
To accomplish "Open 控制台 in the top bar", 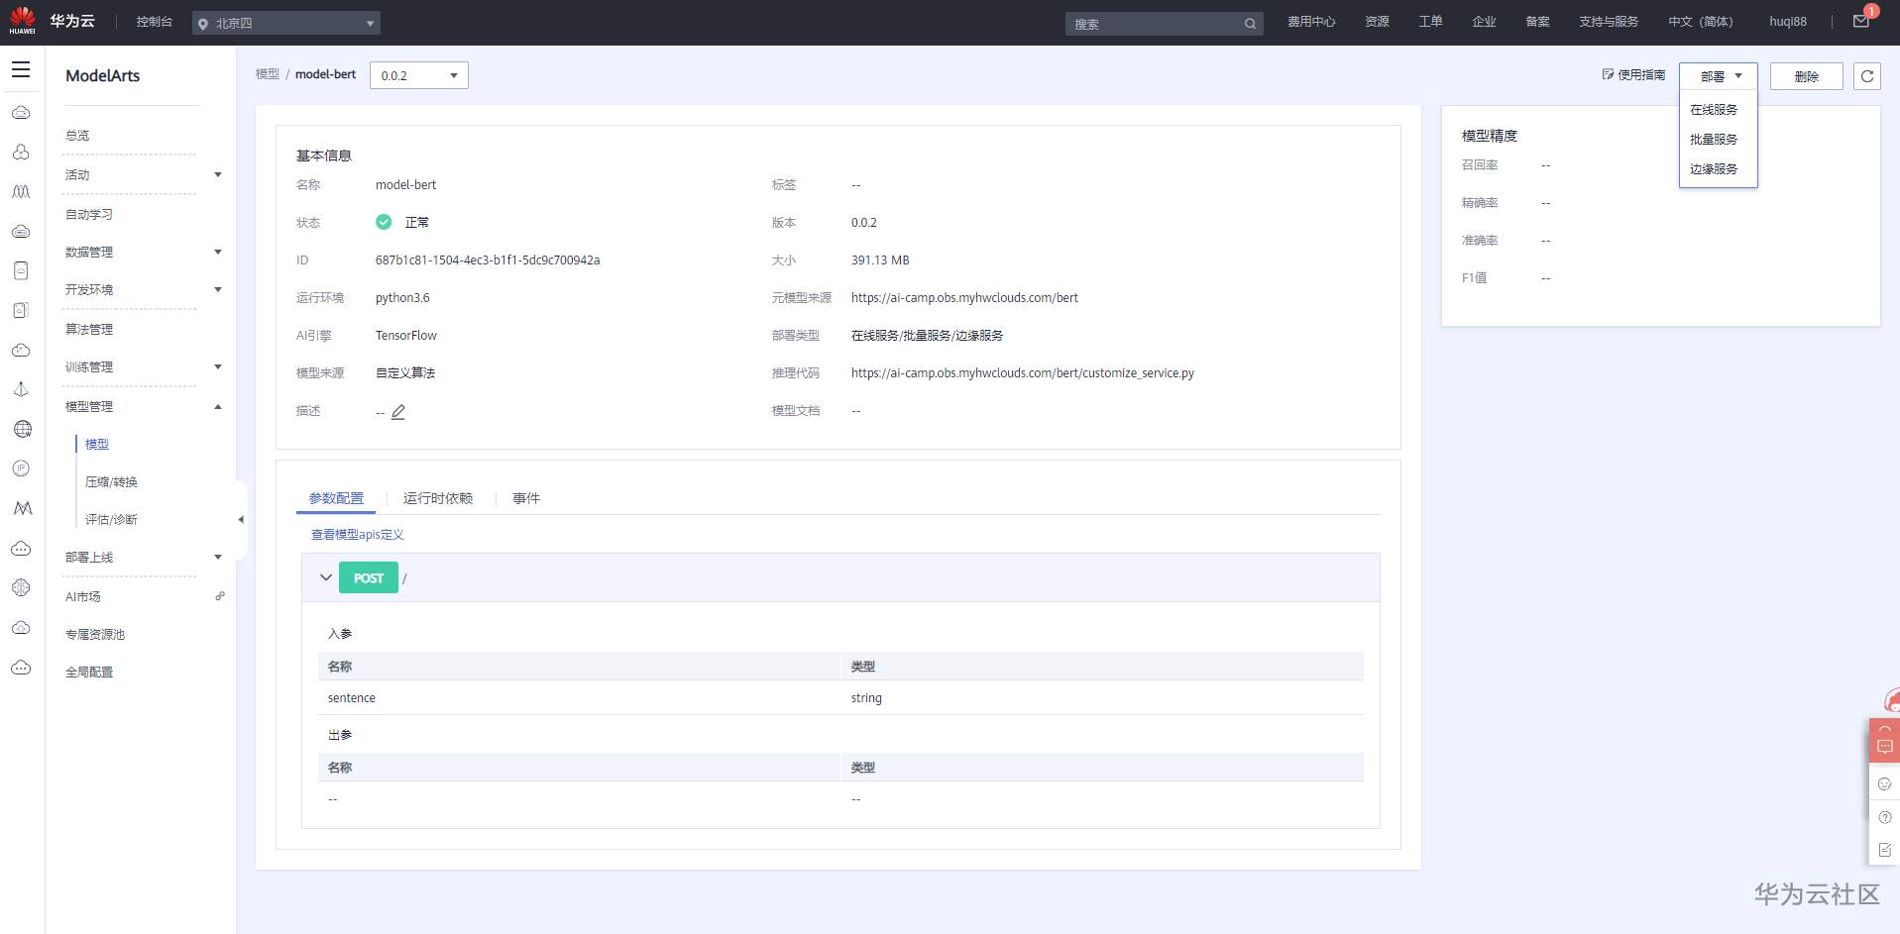I will pyautogui.click(x=155, y=22).
